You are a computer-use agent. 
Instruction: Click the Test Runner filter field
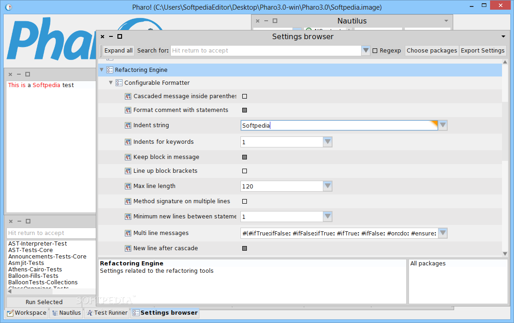point(51,233)
